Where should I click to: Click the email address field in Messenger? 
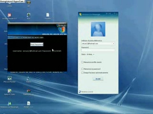click(x=98, y=44)
